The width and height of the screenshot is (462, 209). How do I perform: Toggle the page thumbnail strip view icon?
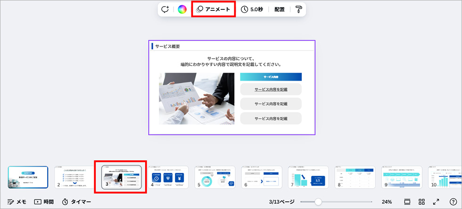click(x=407, y=202)
